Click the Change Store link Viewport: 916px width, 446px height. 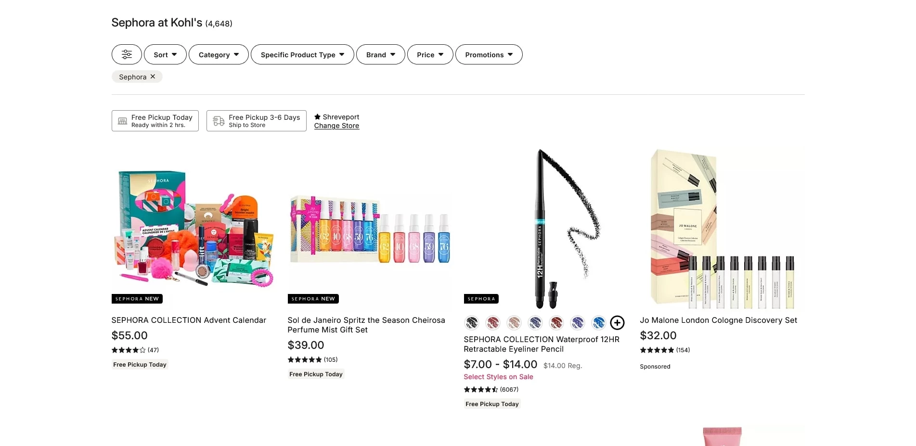336,126
